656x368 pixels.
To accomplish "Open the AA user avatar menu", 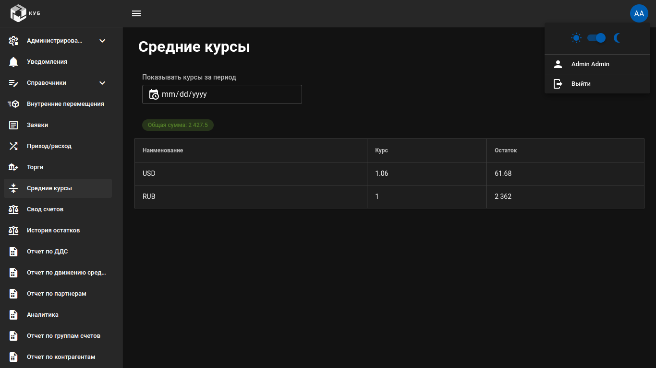I will pyautogui.click(x=639, y=13).
